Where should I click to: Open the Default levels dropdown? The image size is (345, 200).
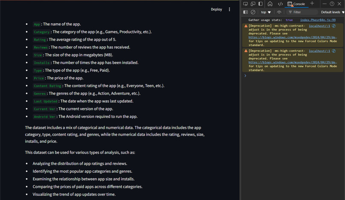333,12
